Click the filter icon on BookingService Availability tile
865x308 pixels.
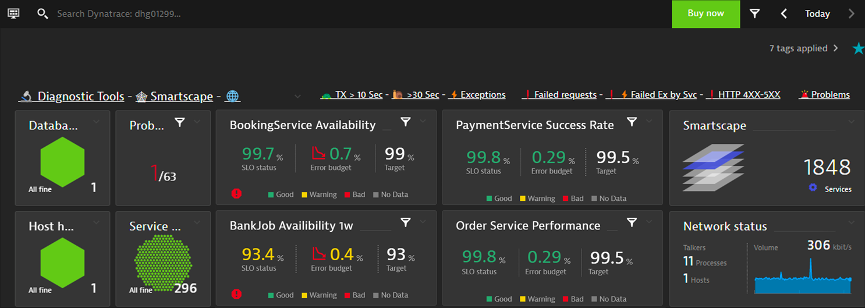(406, 122)
